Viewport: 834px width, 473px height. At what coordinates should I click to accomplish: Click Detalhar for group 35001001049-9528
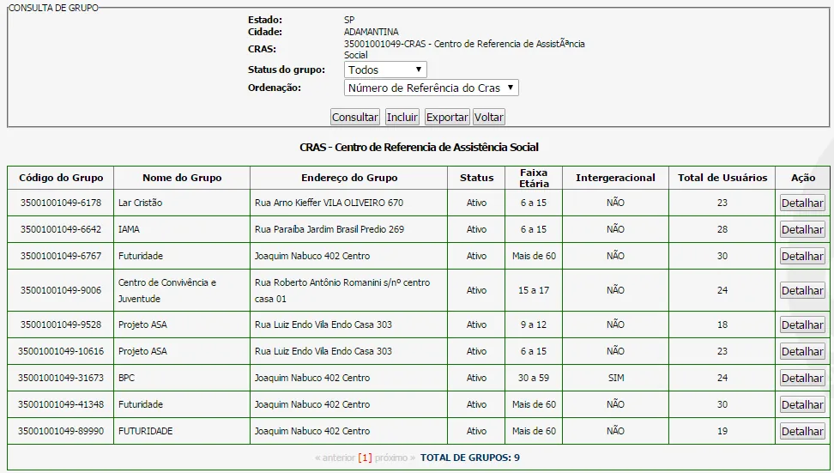802,324
